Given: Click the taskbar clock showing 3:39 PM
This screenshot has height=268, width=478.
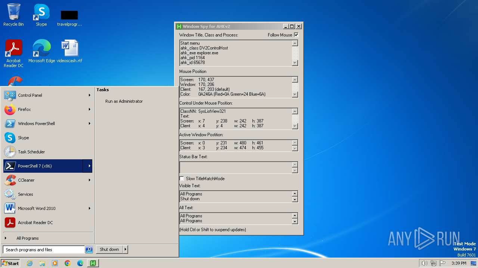Looking at the screenshot, I should (x=459, y=263).
